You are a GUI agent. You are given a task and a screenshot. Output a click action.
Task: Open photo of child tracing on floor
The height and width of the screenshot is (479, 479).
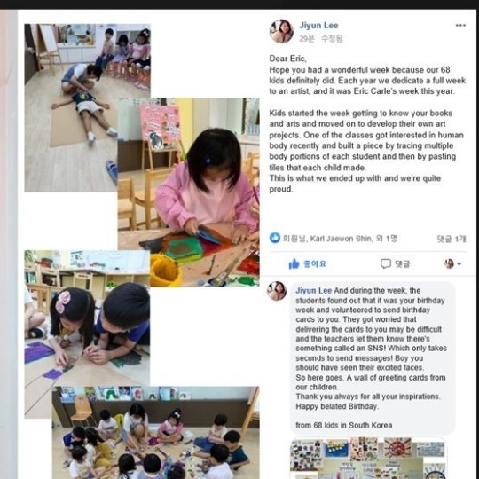tap(71, 107)
